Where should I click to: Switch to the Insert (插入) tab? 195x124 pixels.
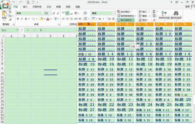coord(25,7)
